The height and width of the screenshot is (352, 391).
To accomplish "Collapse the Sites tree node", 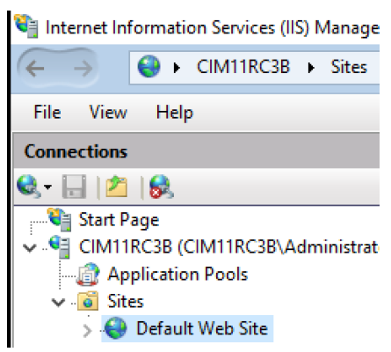I will [x=58, y=303].
